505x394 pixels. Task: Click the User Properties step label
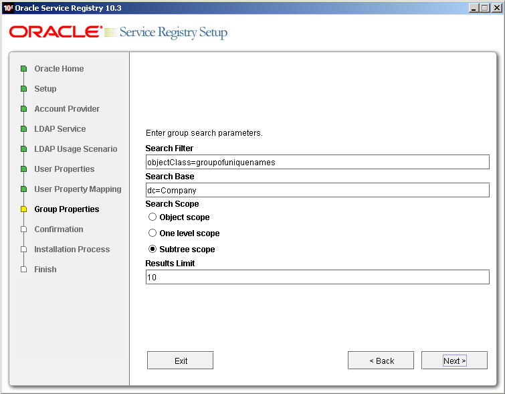tap(64, 169)
